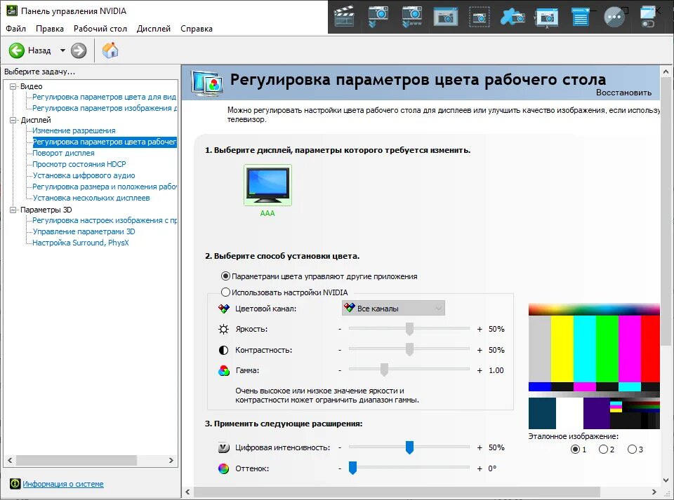674x500 pixels.
Task: Click the menu capture list icon
Action: tap(581, 17)
